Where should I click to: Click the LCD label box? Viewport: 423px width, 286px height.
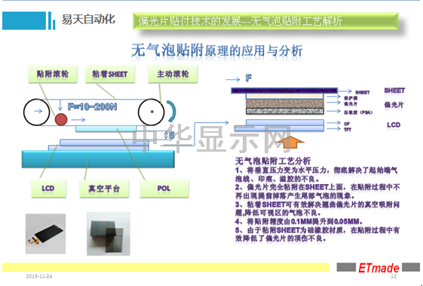(48, 189)
